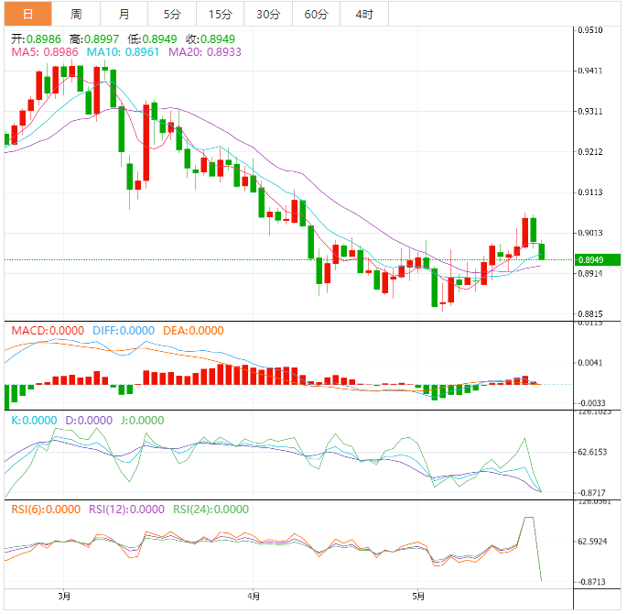Switch to the 5分 timeframe
627x614 pixels.
(x=172, y=14)
